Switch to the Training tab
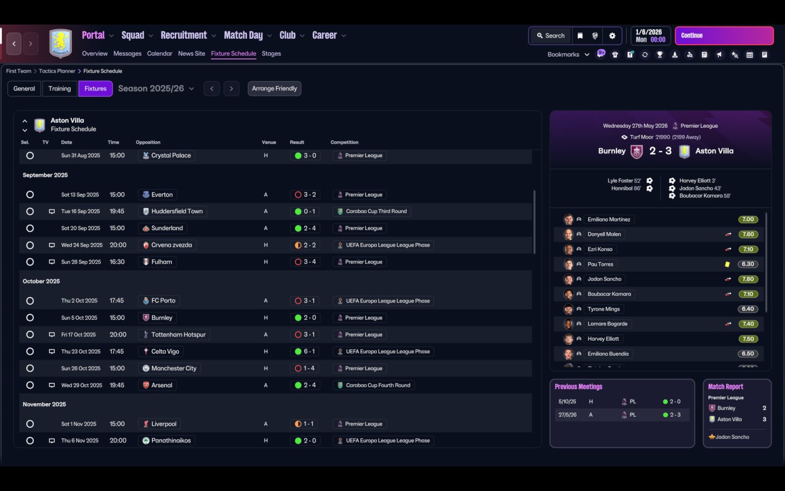This screenshot has height=491, width=785. [59, 89]
